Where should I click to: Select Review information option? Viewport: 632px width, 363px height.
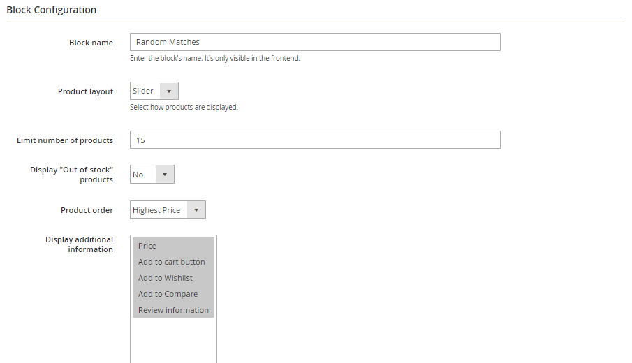click(x=173, y=310)
